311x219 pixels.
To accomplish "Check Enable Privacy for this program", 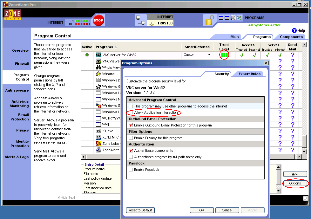I will 131,138.
